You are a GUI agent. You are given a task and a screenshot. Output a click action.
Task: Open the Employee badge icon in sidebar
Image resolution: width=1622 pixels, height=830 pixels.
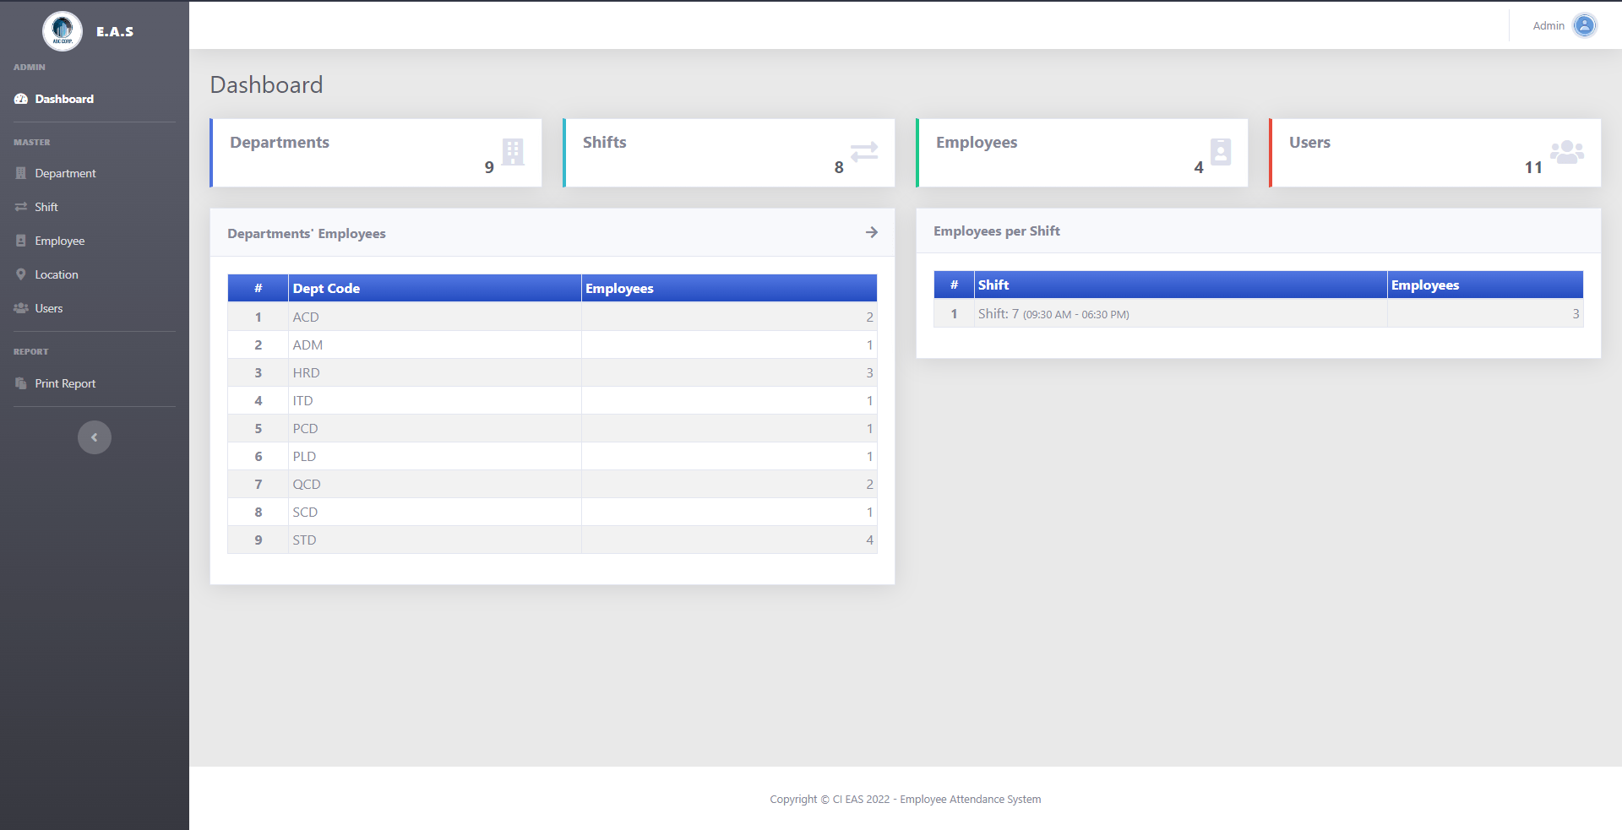[x=20, y=241]
